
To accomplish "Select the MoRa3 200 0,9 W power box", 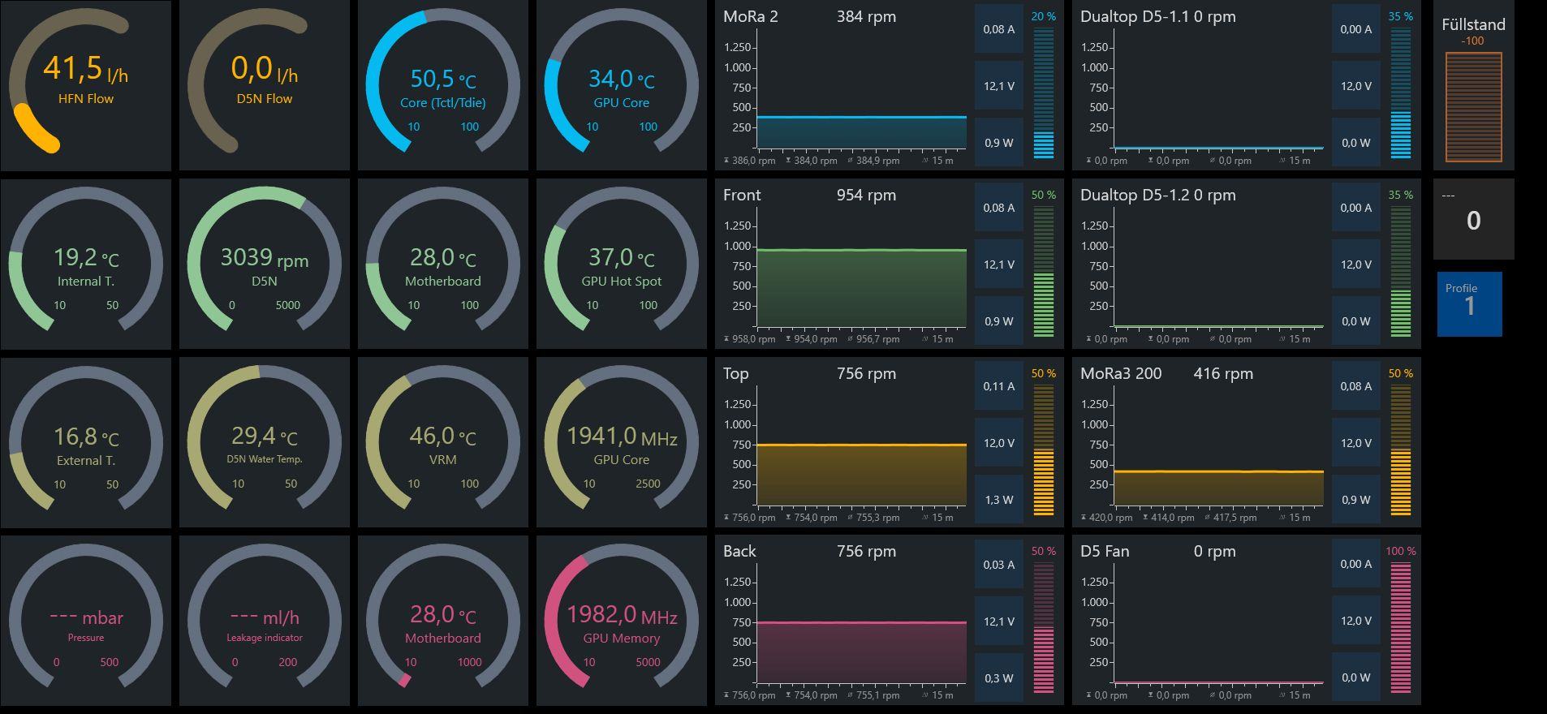I will (x=1356, y=500).
